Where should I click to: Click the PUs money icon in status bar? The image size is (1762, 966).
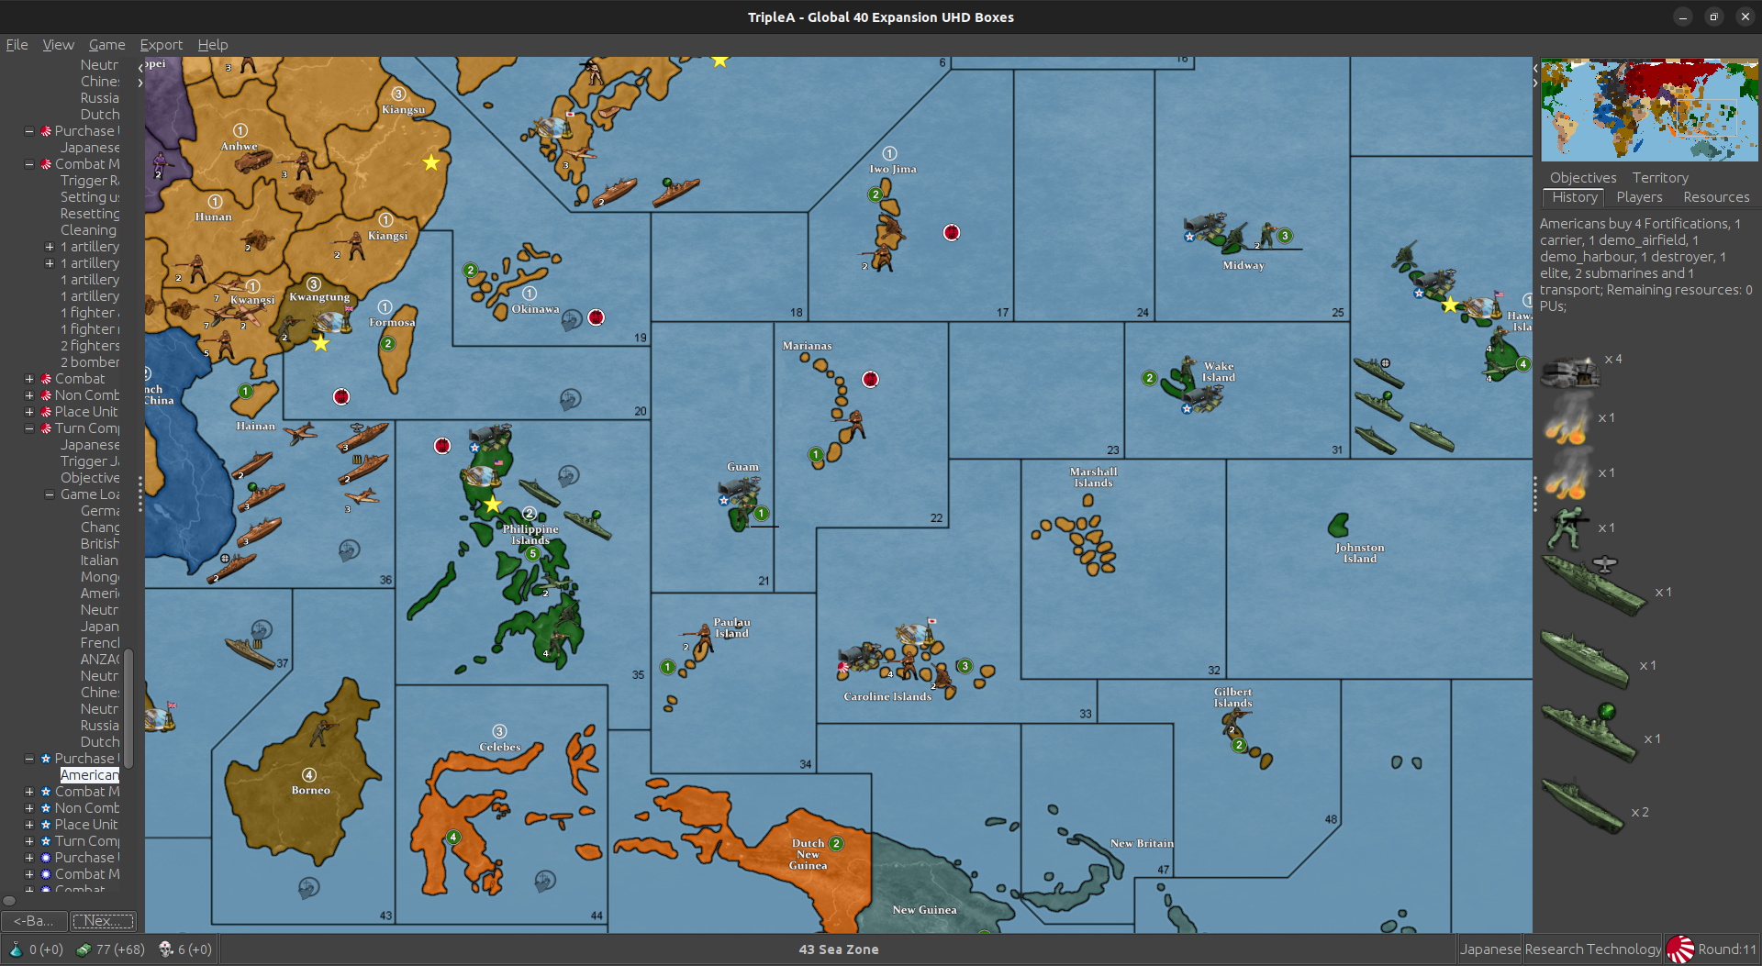pyautogui.click(x=84, y=949)
